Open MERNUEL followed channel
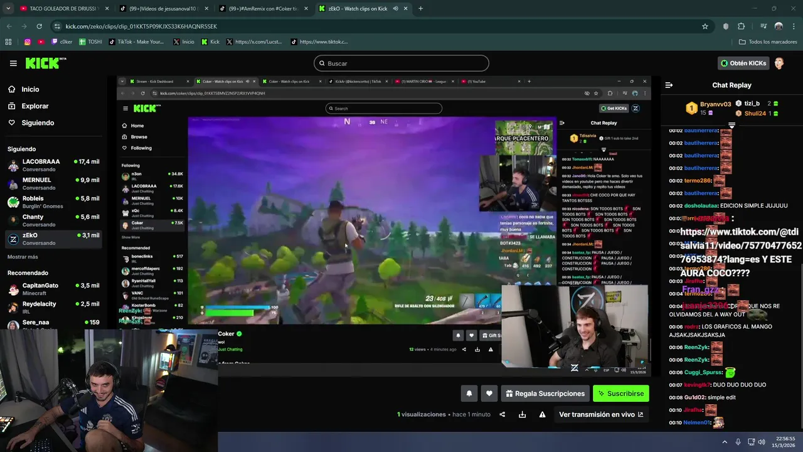Viewport: 803px width, 452px height. click(x=53, y=183)
